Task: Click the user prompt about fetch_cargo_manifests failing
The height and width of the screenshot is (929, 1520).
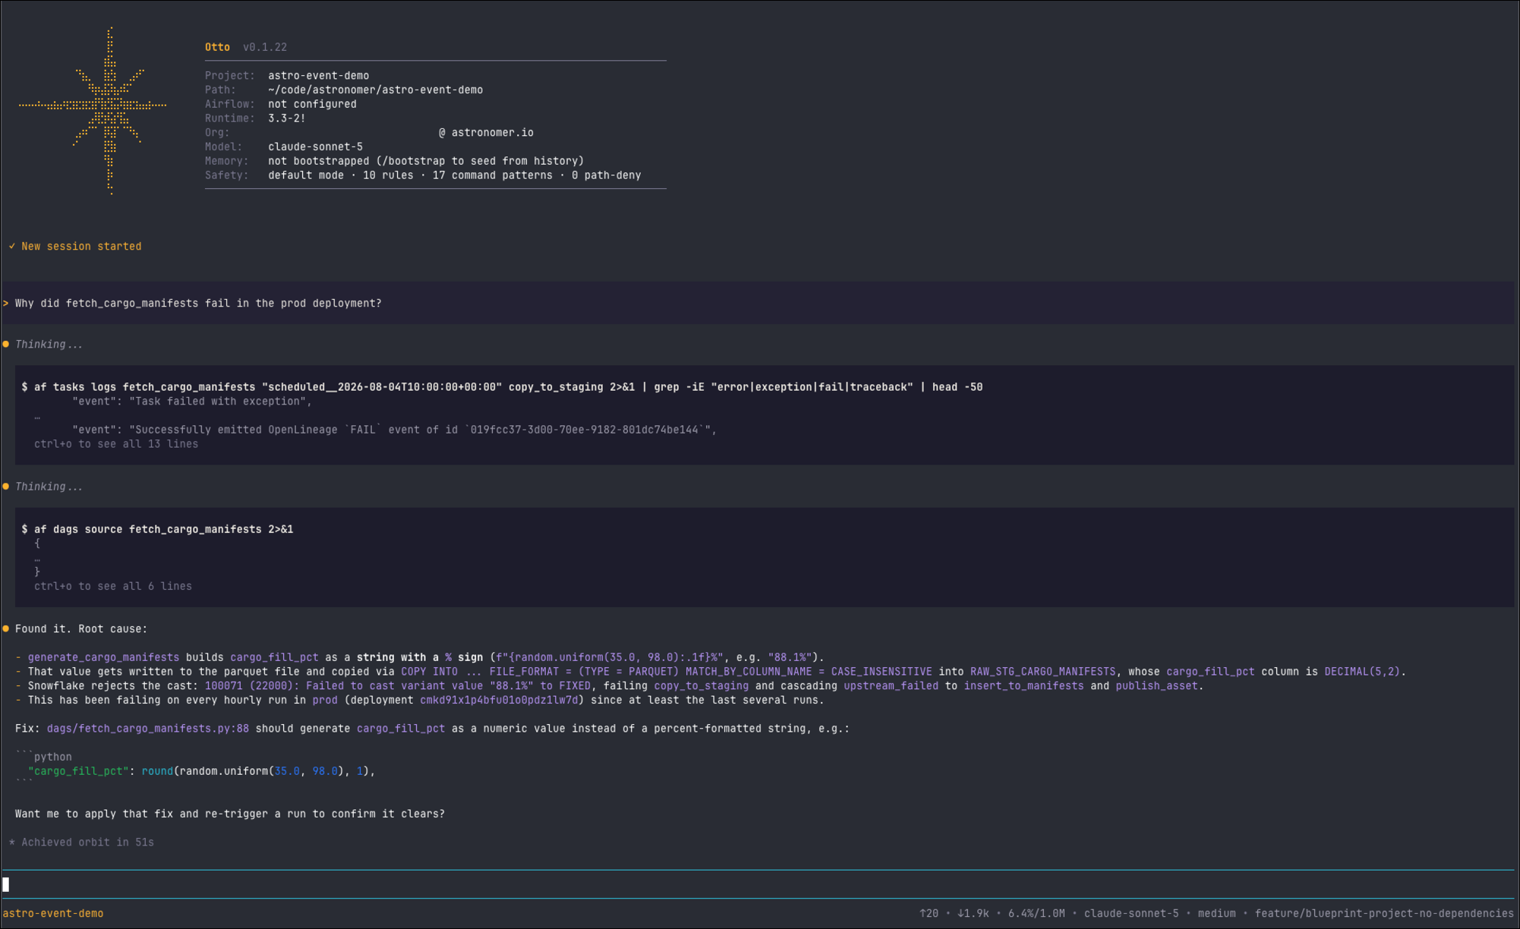Action: [x=198, y=304]
